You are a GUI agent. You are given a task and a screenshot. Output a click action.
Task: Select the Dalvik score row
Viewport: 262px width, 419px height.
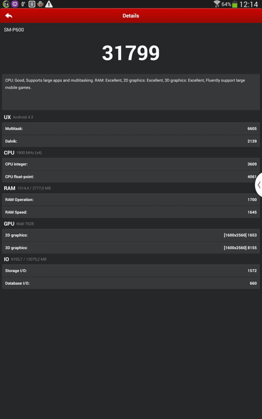click(x=131, y=141)
